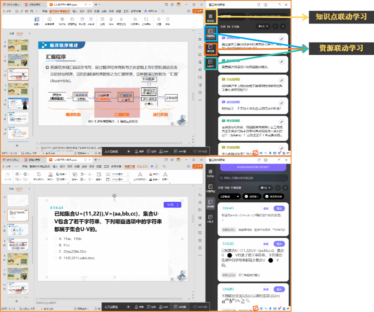Click the vertical scrollbar of upper slide editor
374x312 pixels.
[193, 96]
